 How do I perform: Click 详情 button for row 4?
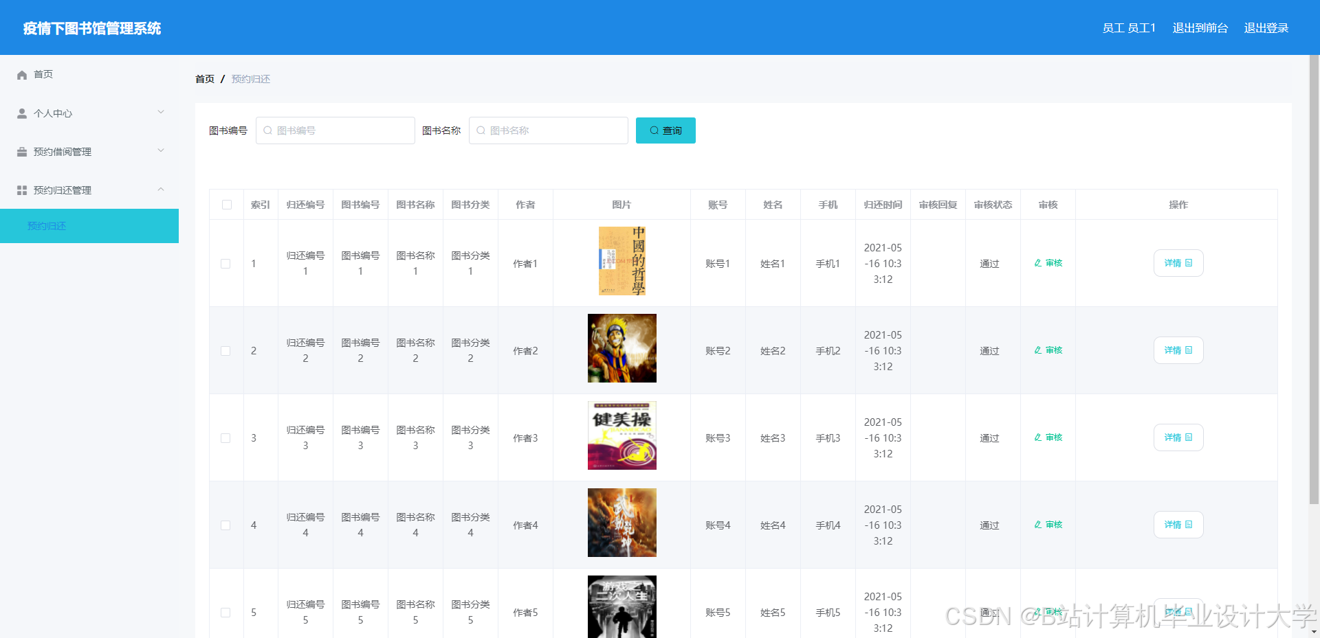pos(1178,525)
